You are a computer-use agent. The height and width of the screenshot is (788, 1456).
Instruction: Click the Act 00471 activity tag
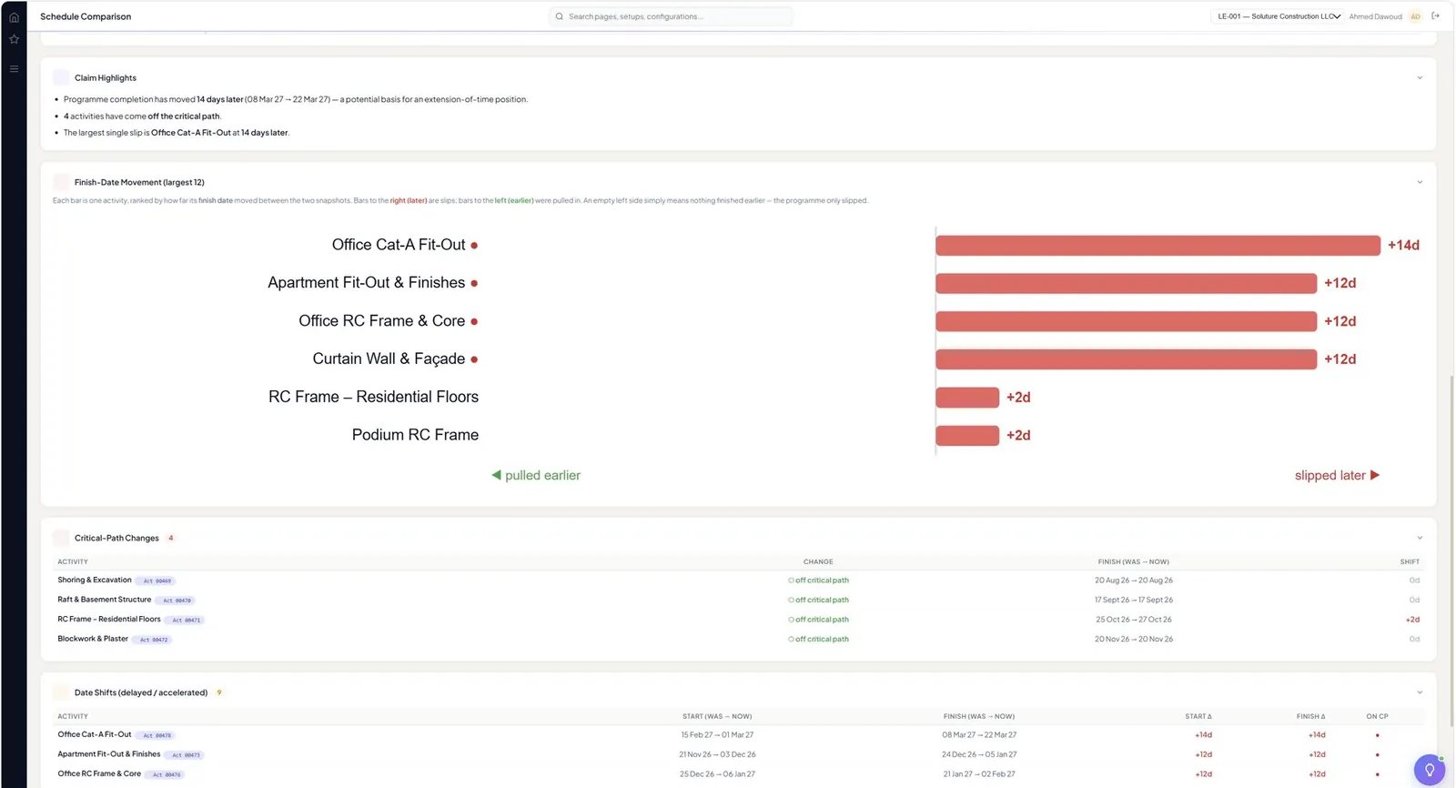click(186, 621)
